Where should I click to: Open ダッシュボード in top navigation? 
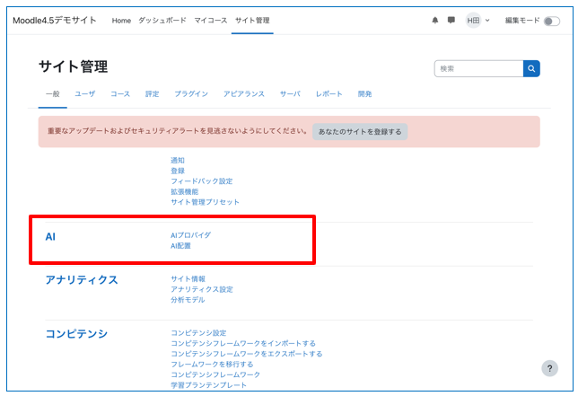[x=162, y=20]
